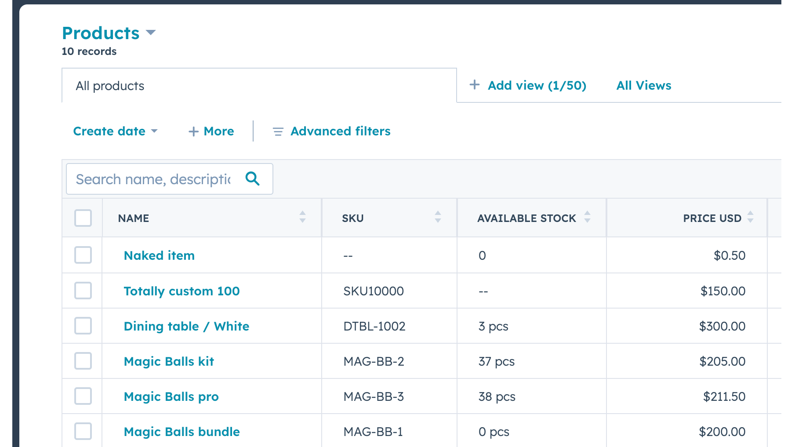Open the Totally custom 100 product record
Image resolution: width=795 pixels, height=447 pixels.
(x=182, y=291)
